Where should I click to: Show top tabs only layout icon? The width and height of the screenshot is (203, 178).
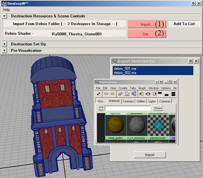(x=160, y=94)
